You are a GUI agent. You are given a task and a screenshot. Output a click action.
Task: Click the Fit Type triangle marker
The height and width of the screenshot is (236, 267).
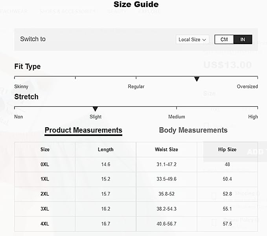coord(197,79)
